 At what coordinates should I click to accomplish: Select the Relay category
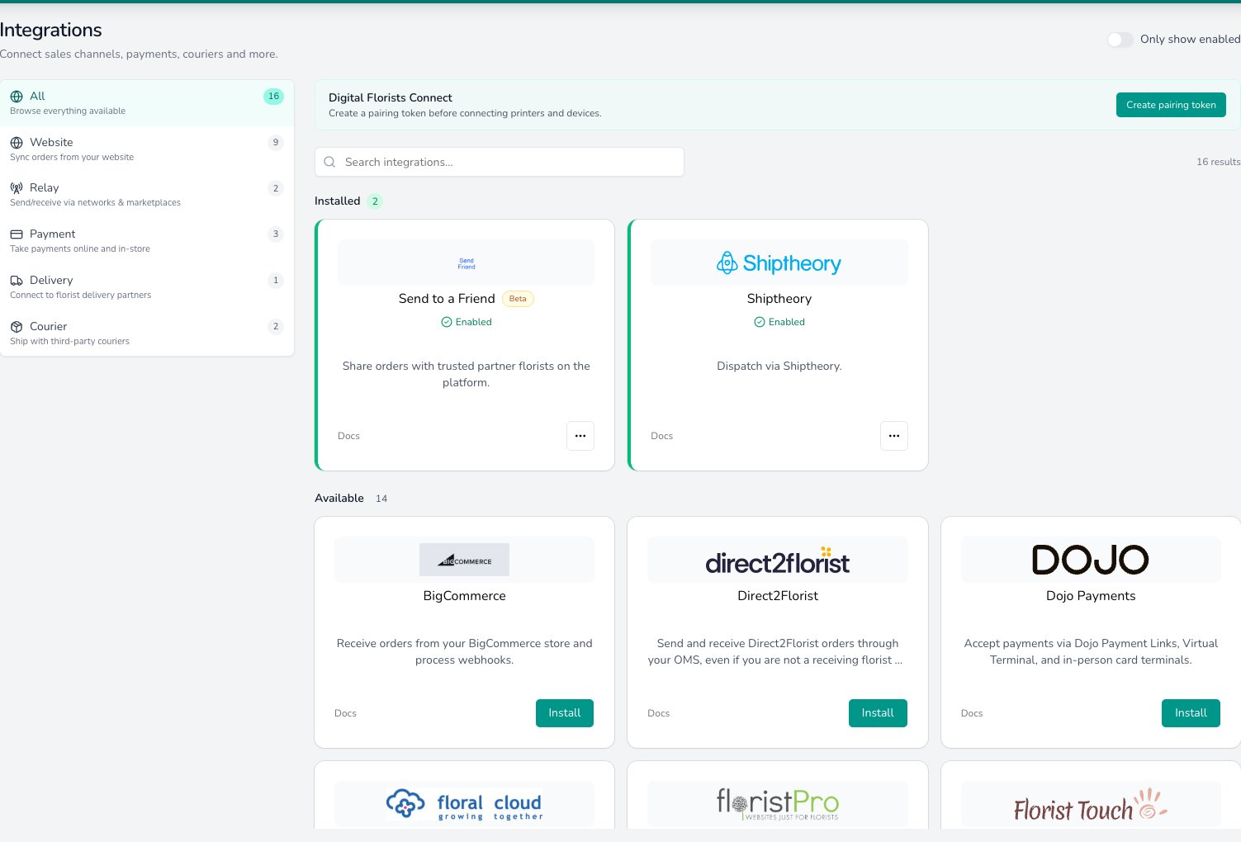(x=147, y=195)
